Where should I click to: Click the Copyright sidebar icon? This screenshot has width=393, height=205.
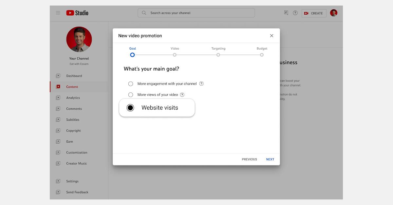point(58,131)
